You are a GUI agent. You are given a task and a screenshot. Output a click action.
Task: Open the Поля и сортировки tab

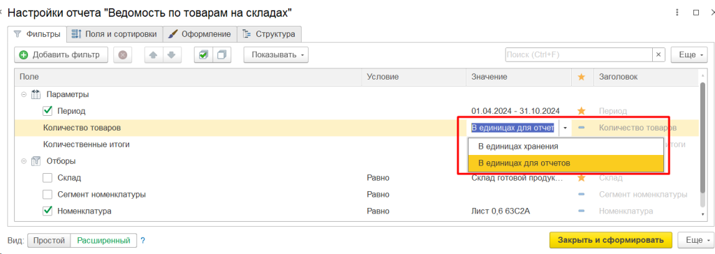click(115, 33)
